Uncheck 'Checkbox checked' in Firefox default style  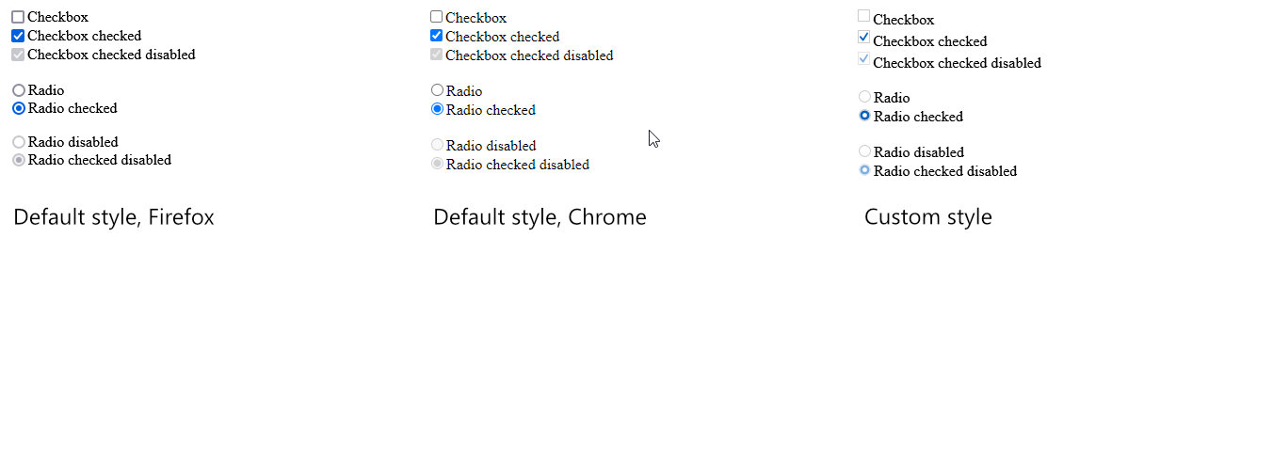pos(18,36)
